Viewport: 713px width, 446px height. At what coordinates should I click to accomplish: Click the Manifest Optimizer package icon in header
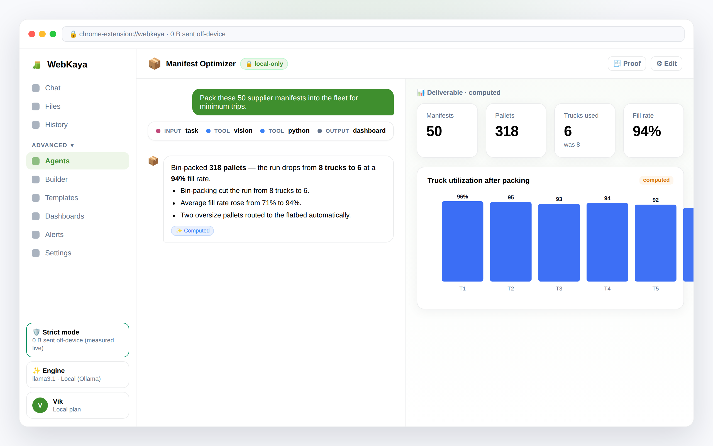pyautogui.click(x=154, y=64)
